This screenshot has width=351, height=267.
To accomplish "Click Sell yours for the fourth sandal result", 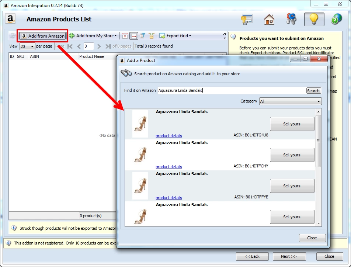I will pos(292,217).
